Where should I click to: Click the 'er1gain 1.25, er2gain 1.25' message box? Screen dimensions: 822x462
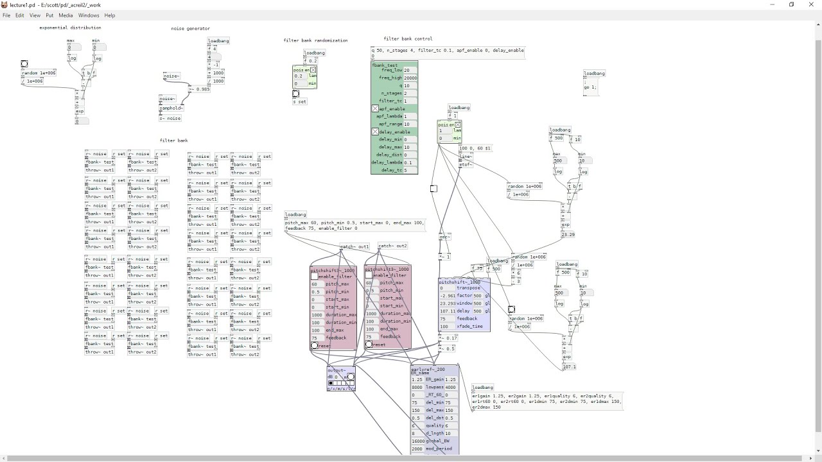[547, 402]
